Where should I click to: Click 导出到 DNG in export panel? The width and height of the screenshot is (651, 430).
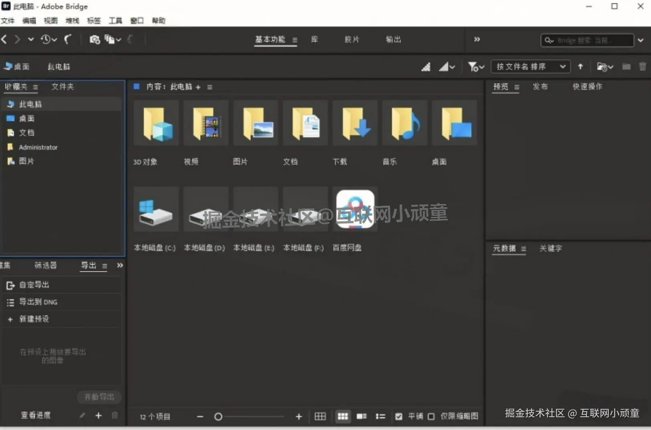pos(38,302)
